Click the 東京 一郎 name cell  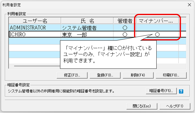[x=87, y=34]
